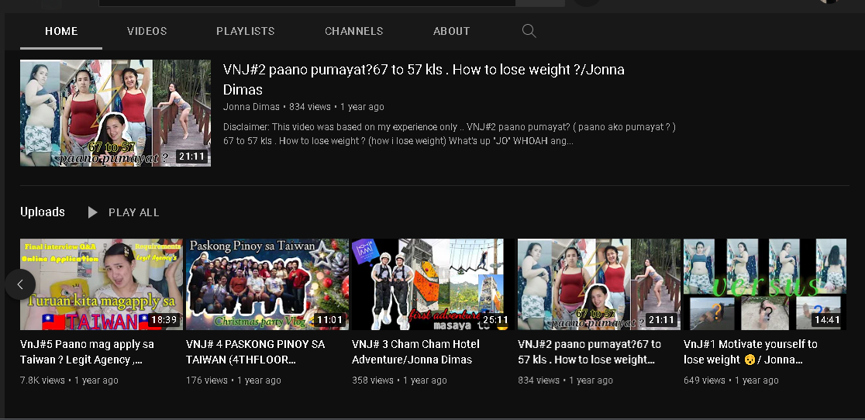
Task: Click the 14:41 duration badge
Action: (827, 320)
